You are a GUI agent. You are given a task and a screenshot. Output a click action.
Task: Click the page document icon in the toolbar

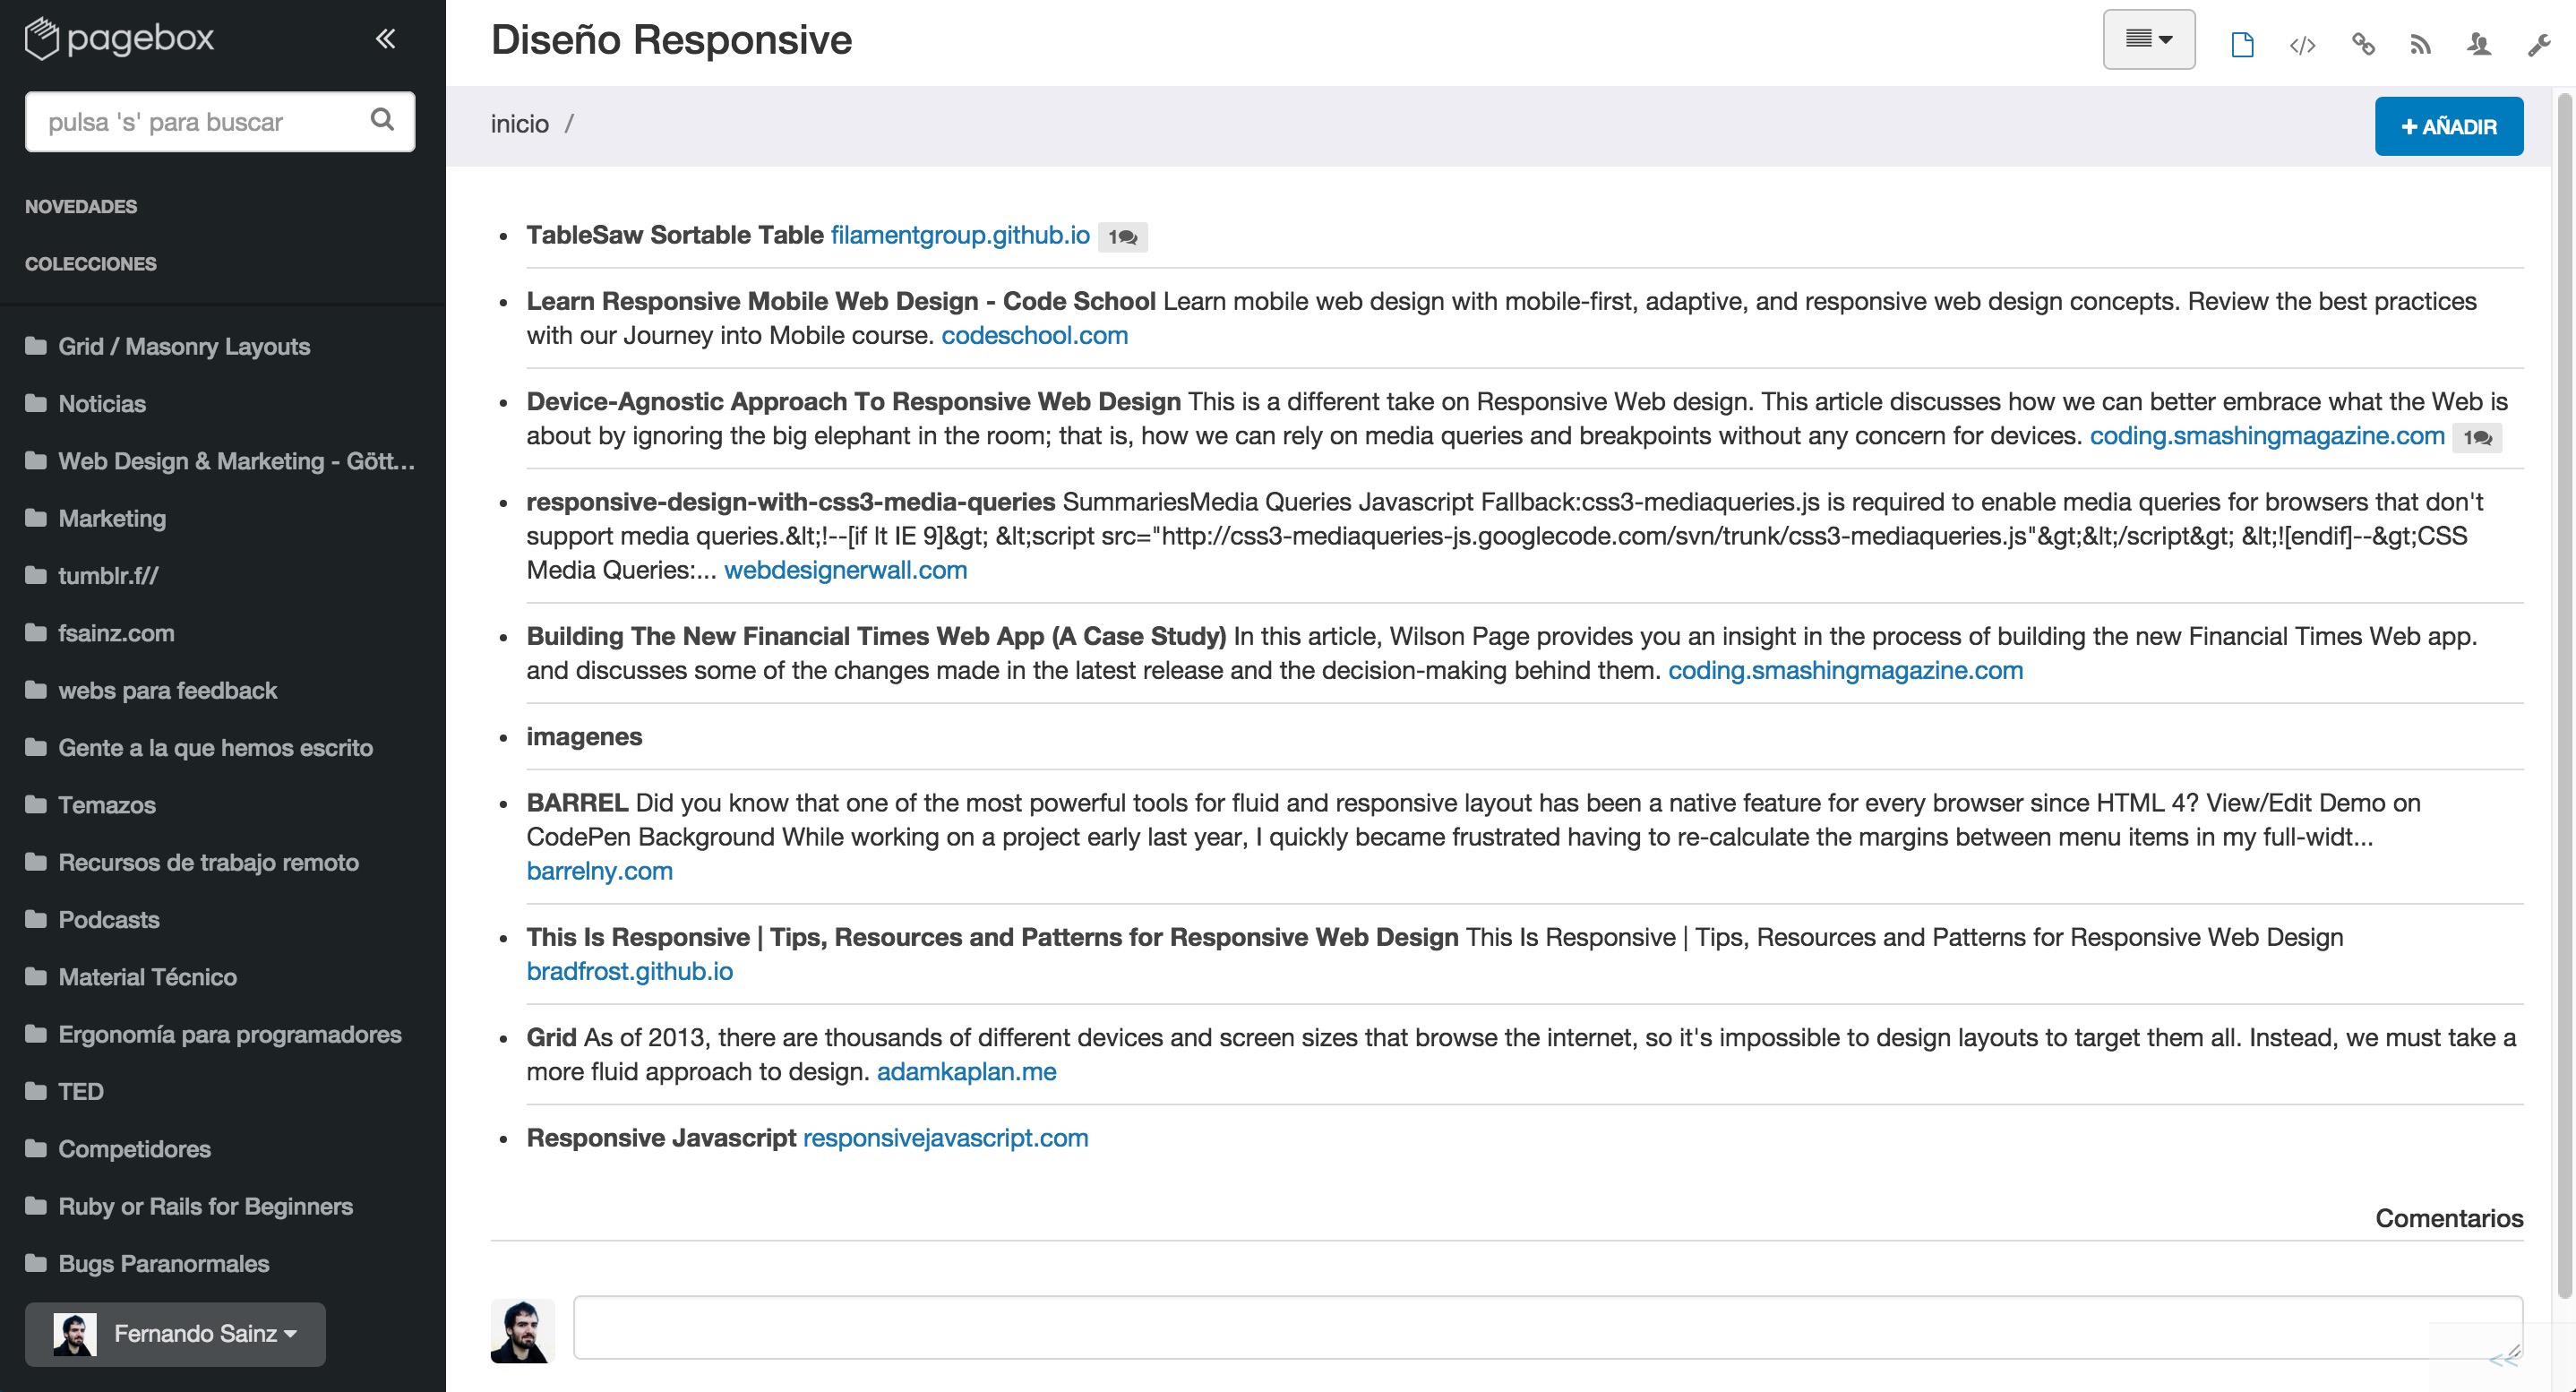(x=2242, y=45)
